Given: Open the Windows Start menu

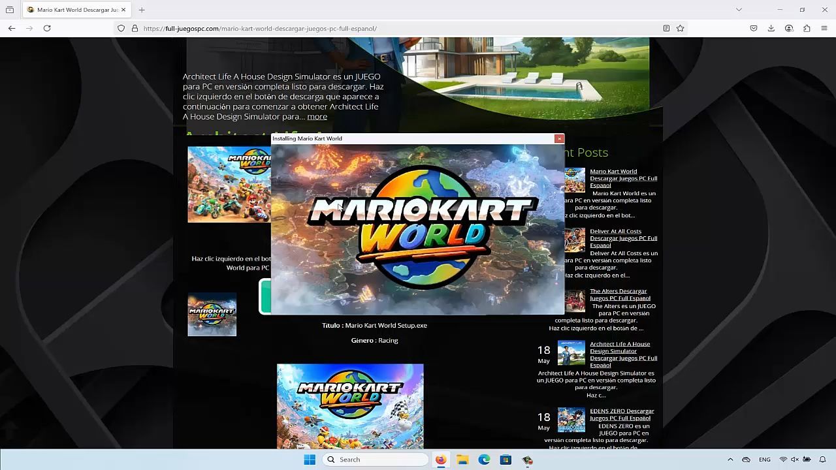Looking at the screenshot, I should tap(310, 460).
